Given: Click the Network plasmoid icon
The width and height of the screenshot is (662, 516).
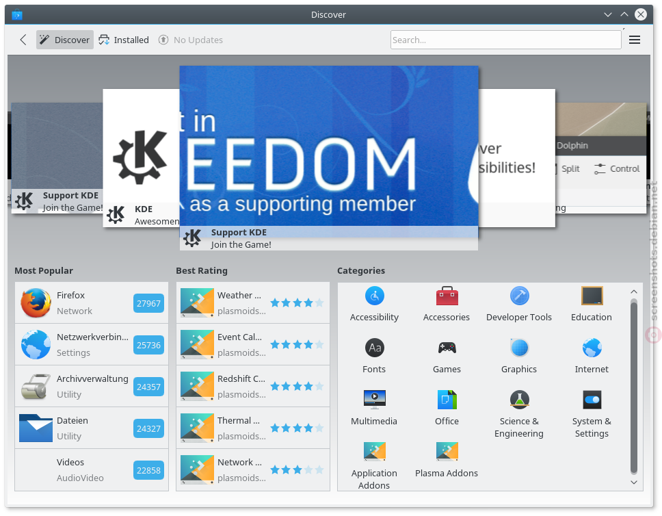Looking at the screenshot, I should coord(197,469).
